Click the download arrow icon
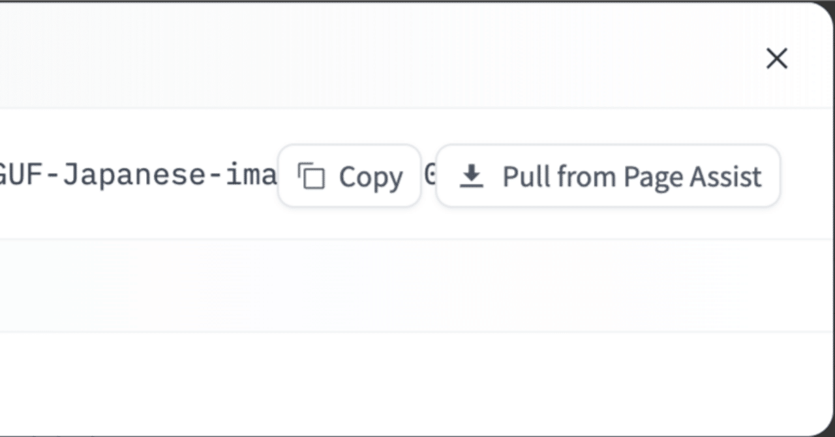 pos(471,176)
